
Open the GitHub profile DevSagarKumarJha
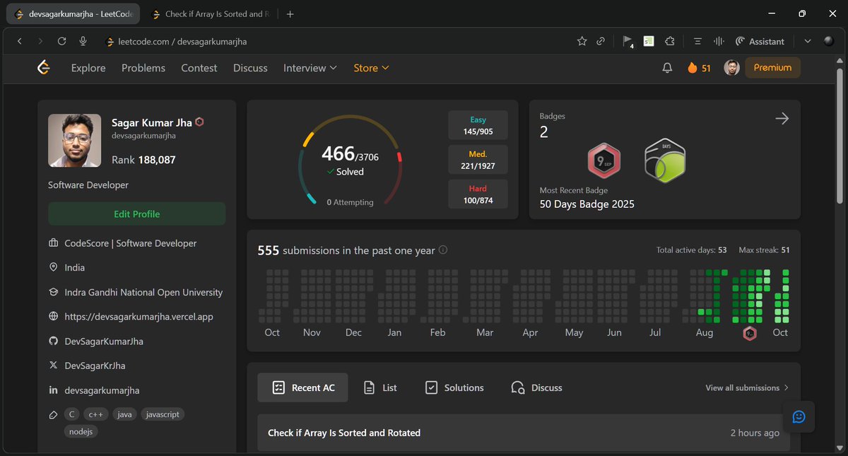click(x=104, y=341)
